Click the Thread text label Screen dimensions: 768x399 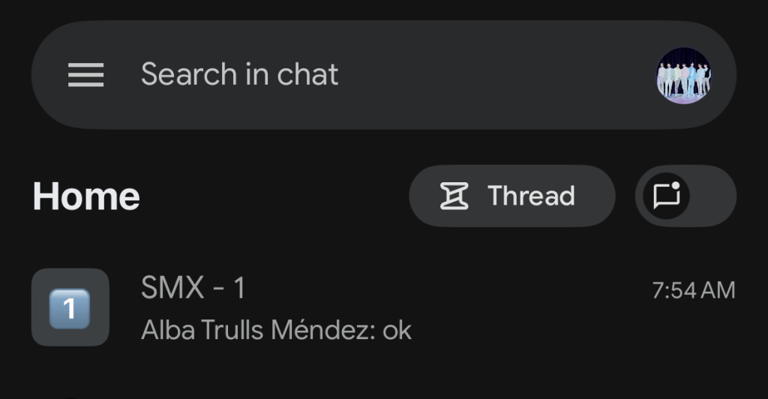[x=531, y=196]
